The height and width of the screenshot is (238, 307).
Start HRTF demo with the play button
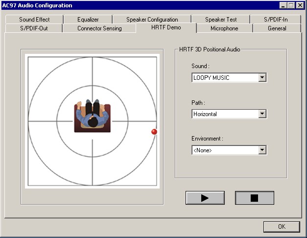click(x=205, y=198)
